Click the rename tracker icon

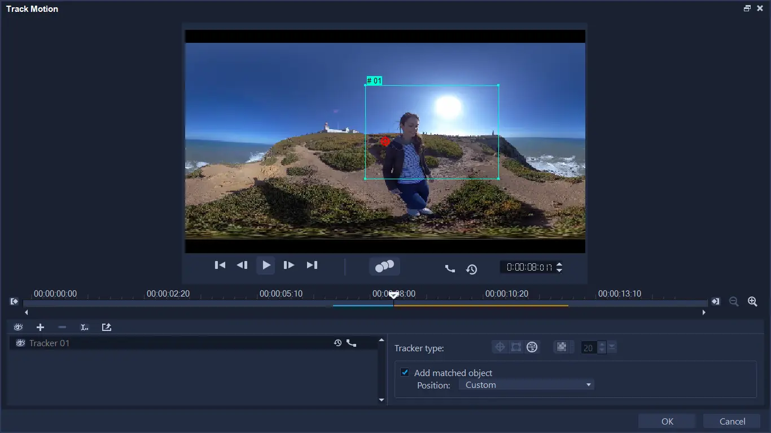(84, 327)
